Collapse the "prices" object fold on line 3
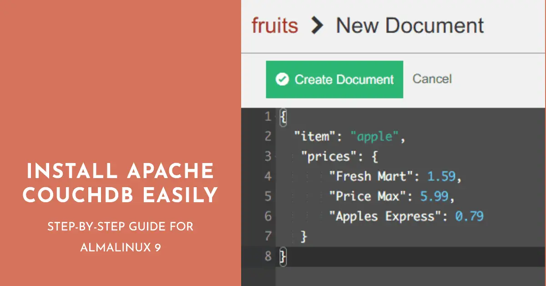 276,157
